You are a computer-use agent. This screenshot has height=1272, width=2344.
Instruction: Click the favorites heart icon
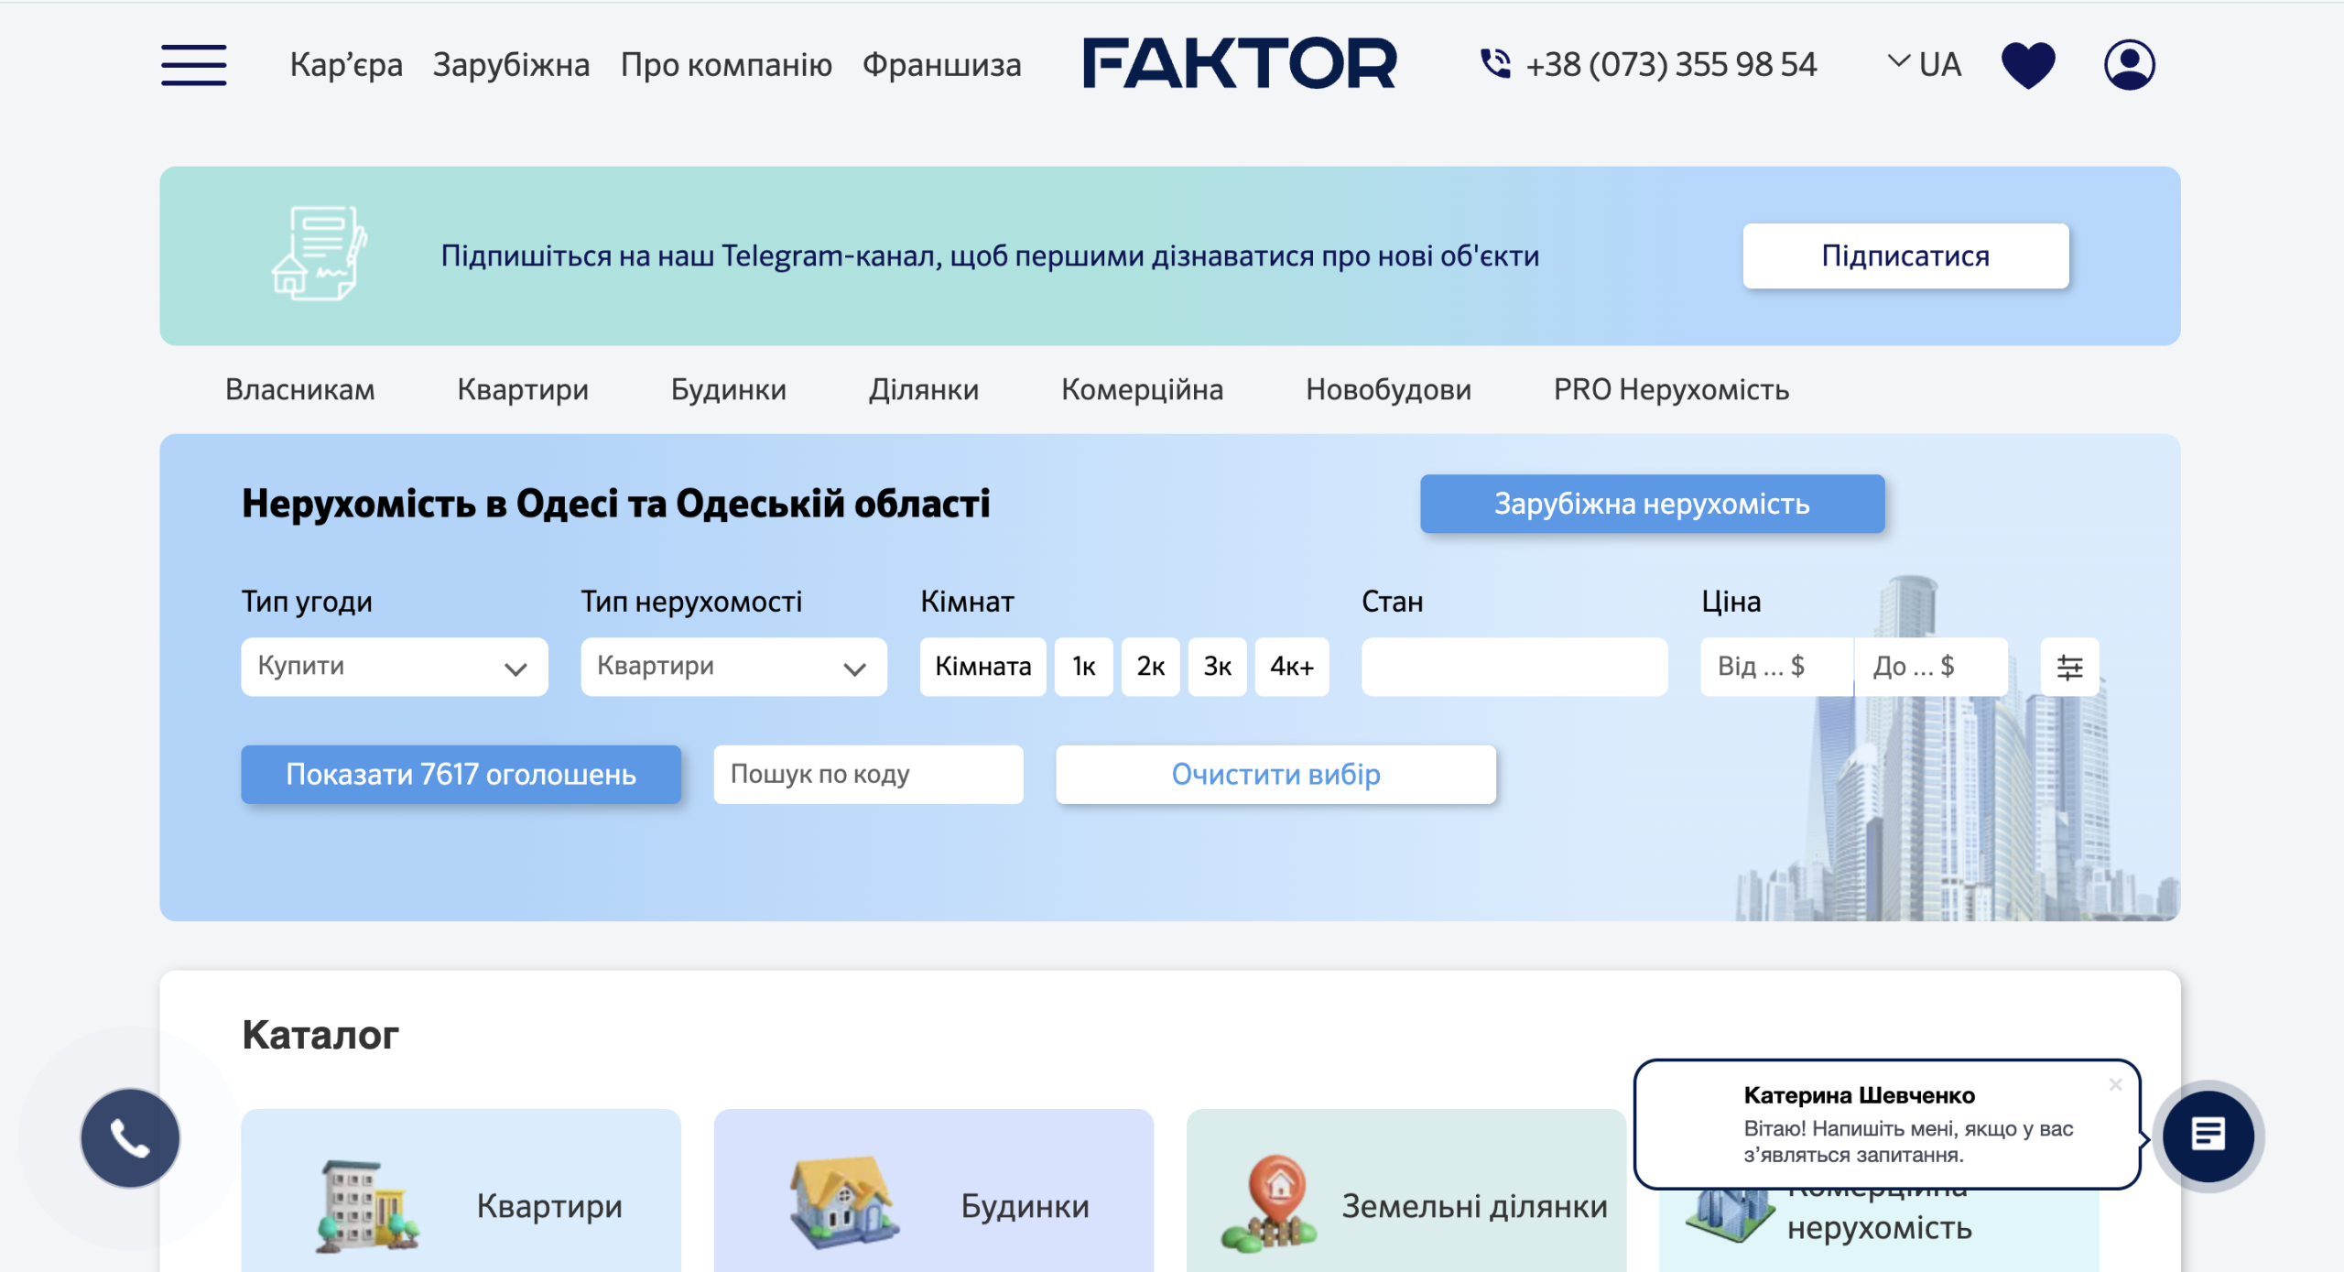pos(2027,65)
